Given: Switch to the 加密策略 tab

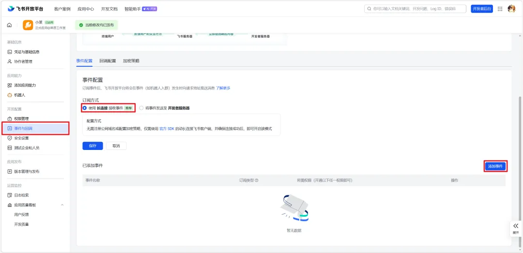Looking at the screenshot, I should click(131, 61).
